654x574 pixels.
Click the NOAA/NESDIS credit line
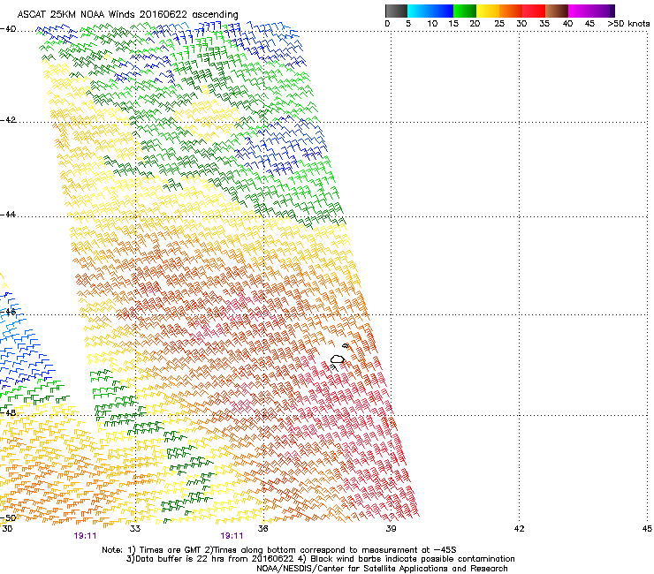click(382, 569)
